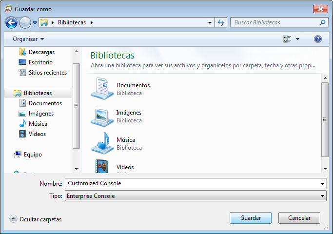The width and height of the screenshot is (333, 234).
Task: Click the sidebar scrollbar thumb
Action: click(x=77, y=106)
